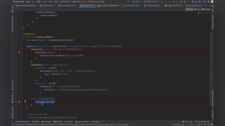Open the Profiler tool window

coord(96,122)
